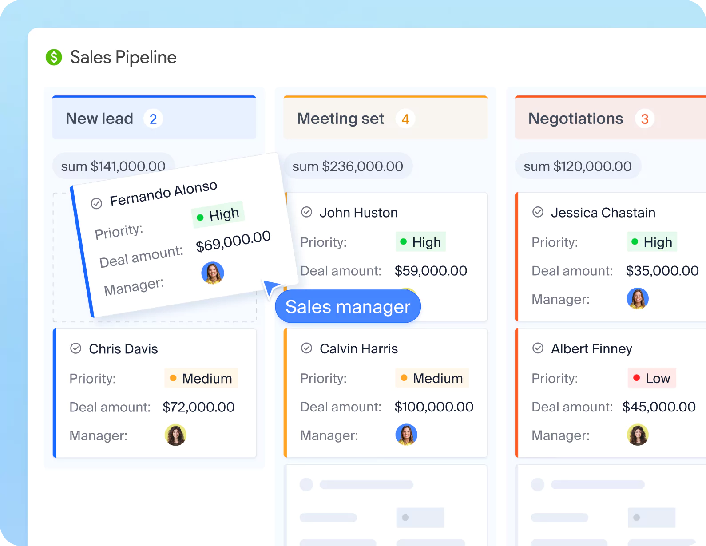Click the Sales manager button
706x546 pixels.
click(x=348, y=306)
